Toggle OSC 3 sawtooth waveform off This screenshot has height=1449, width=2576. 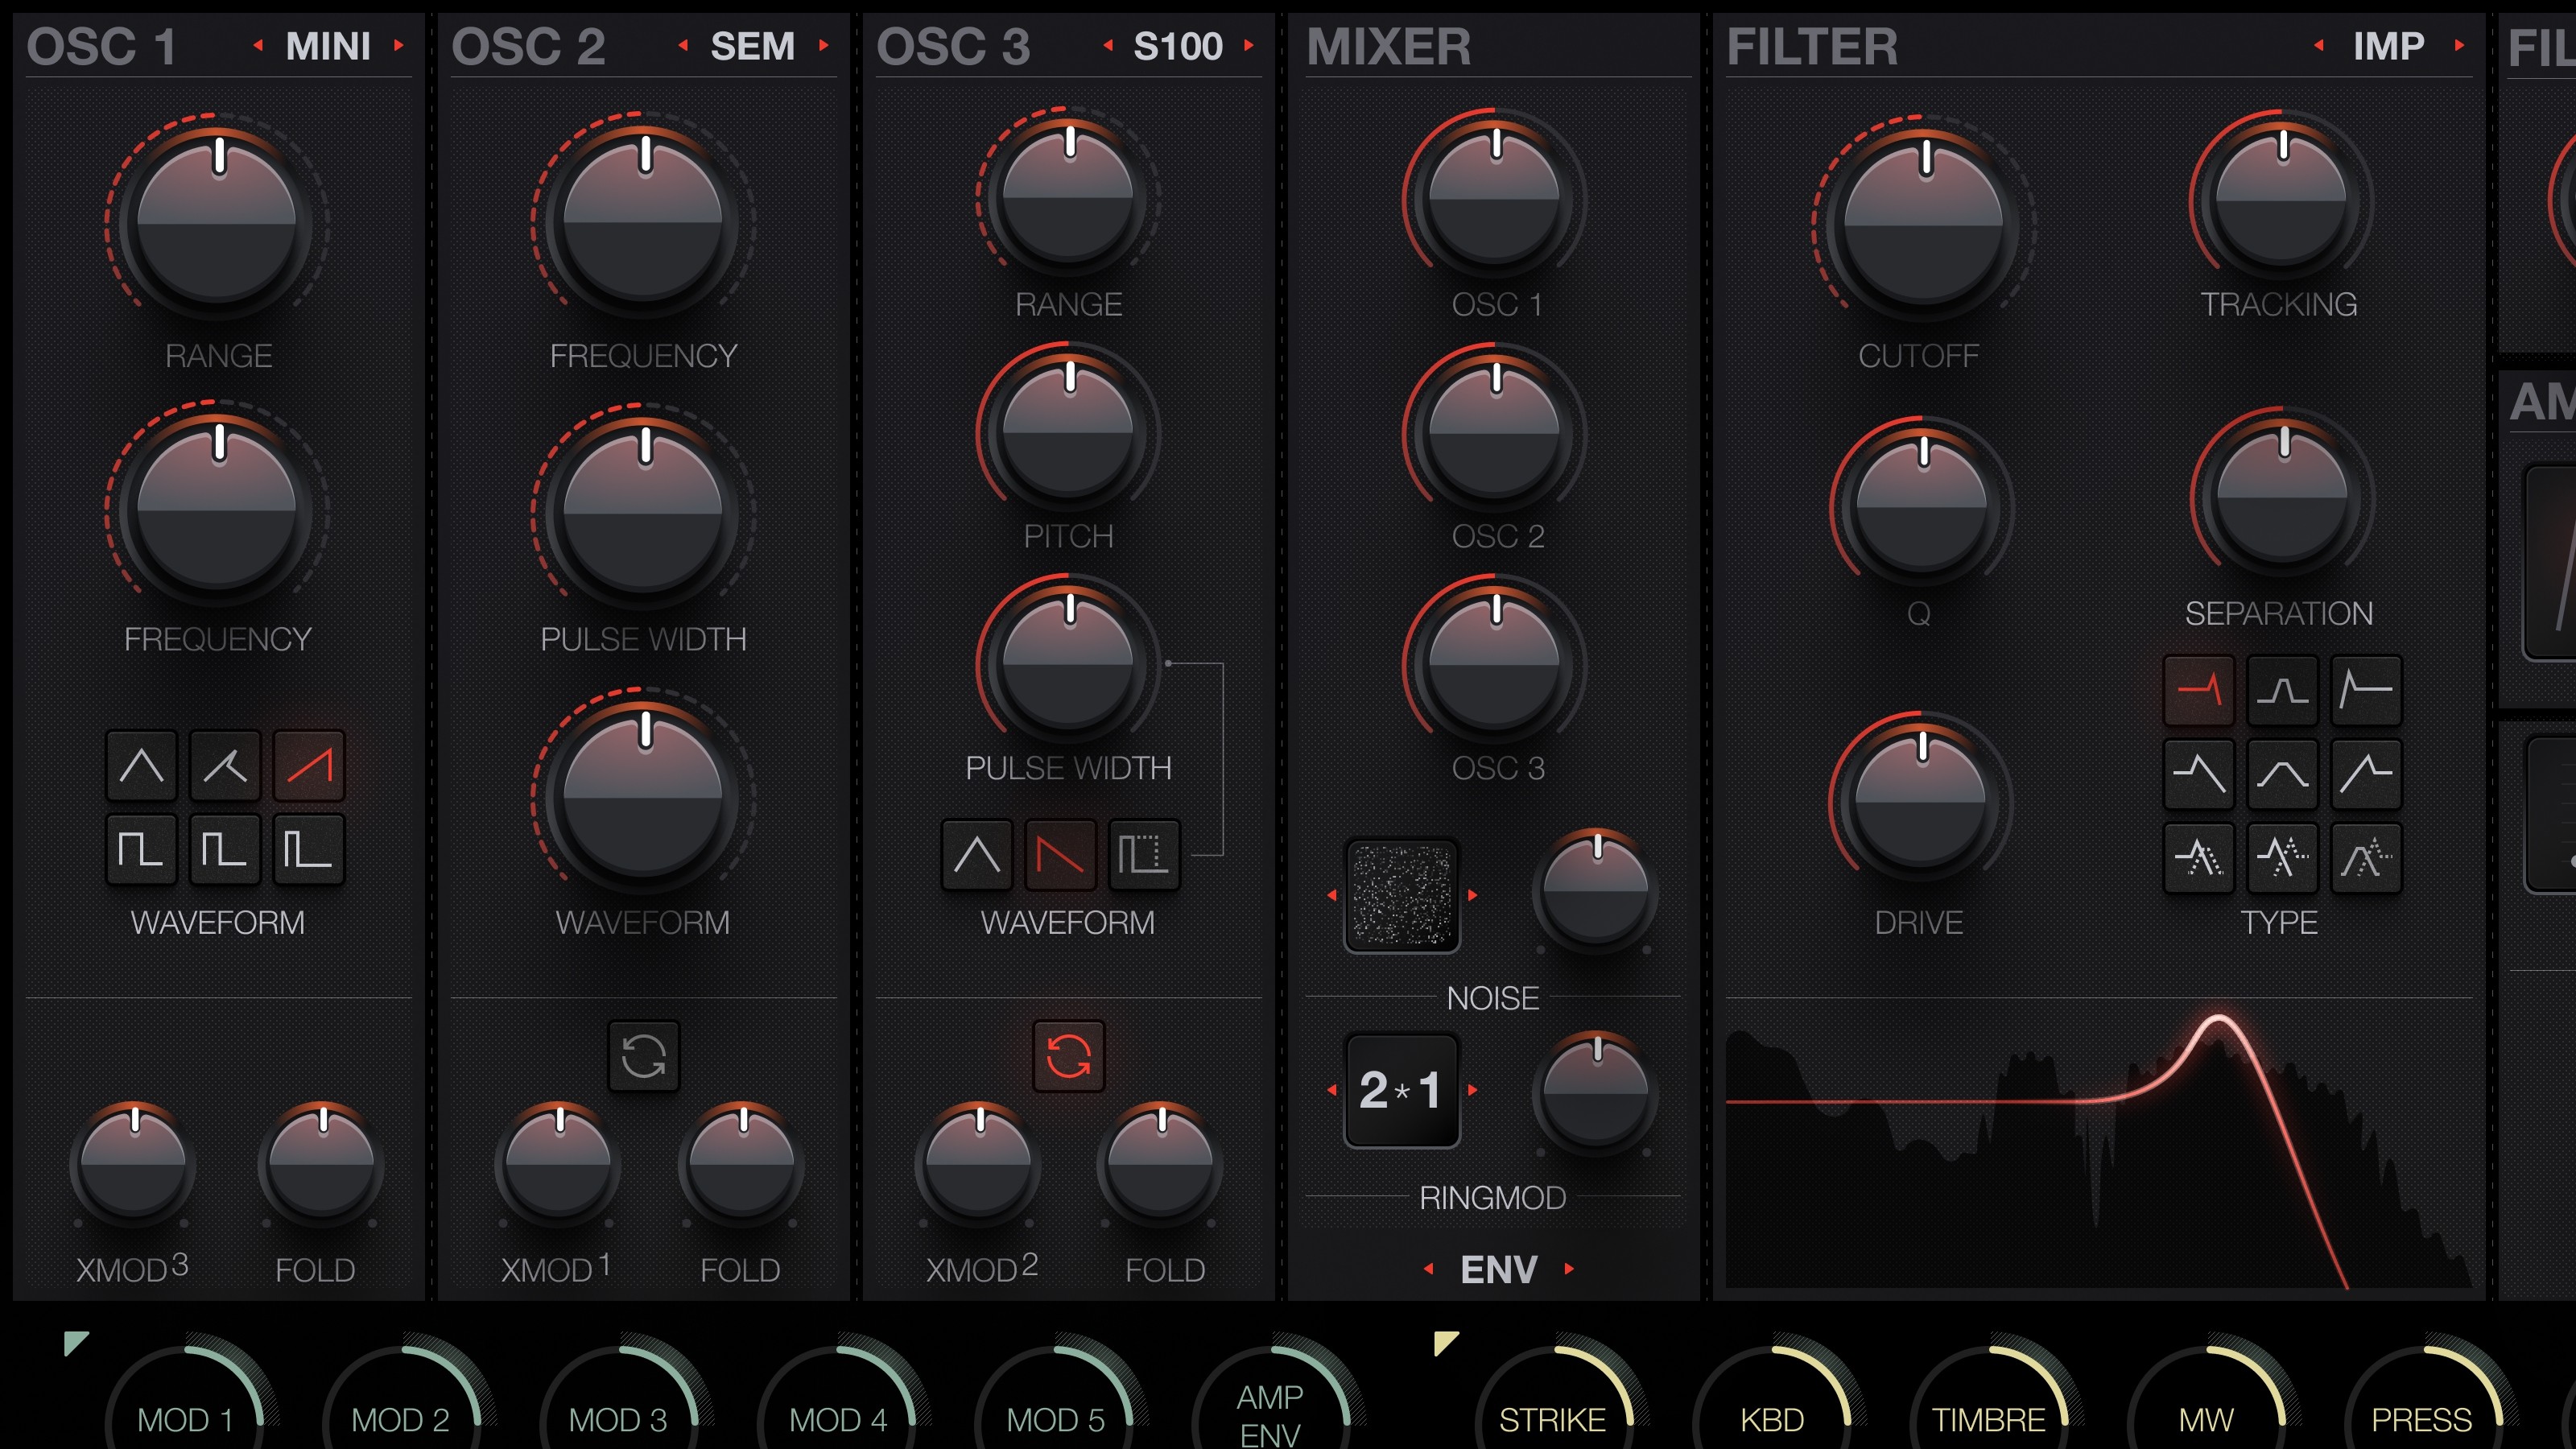[1060, 855]
